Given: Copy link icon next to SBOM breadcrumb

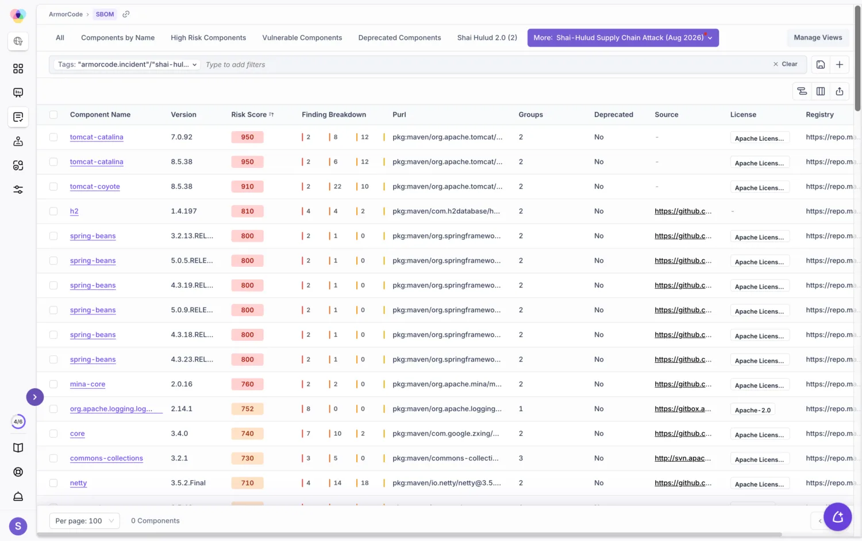Looking at the screenshot, I should 126,14.
